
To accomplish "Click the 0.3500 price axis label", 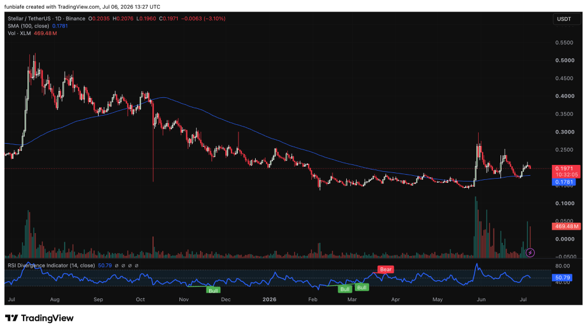I will [564, 114].
